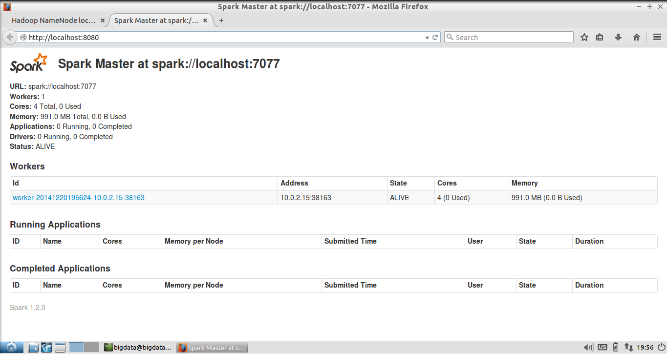This screenshot has height=354, width=667.
Task: Click the "Spark 1.2.0" version footer
Action: [27, 308]
